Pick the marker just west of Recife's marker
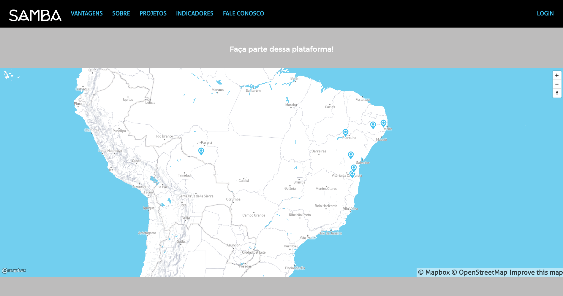Screen dimensions: 563x296 373,125
